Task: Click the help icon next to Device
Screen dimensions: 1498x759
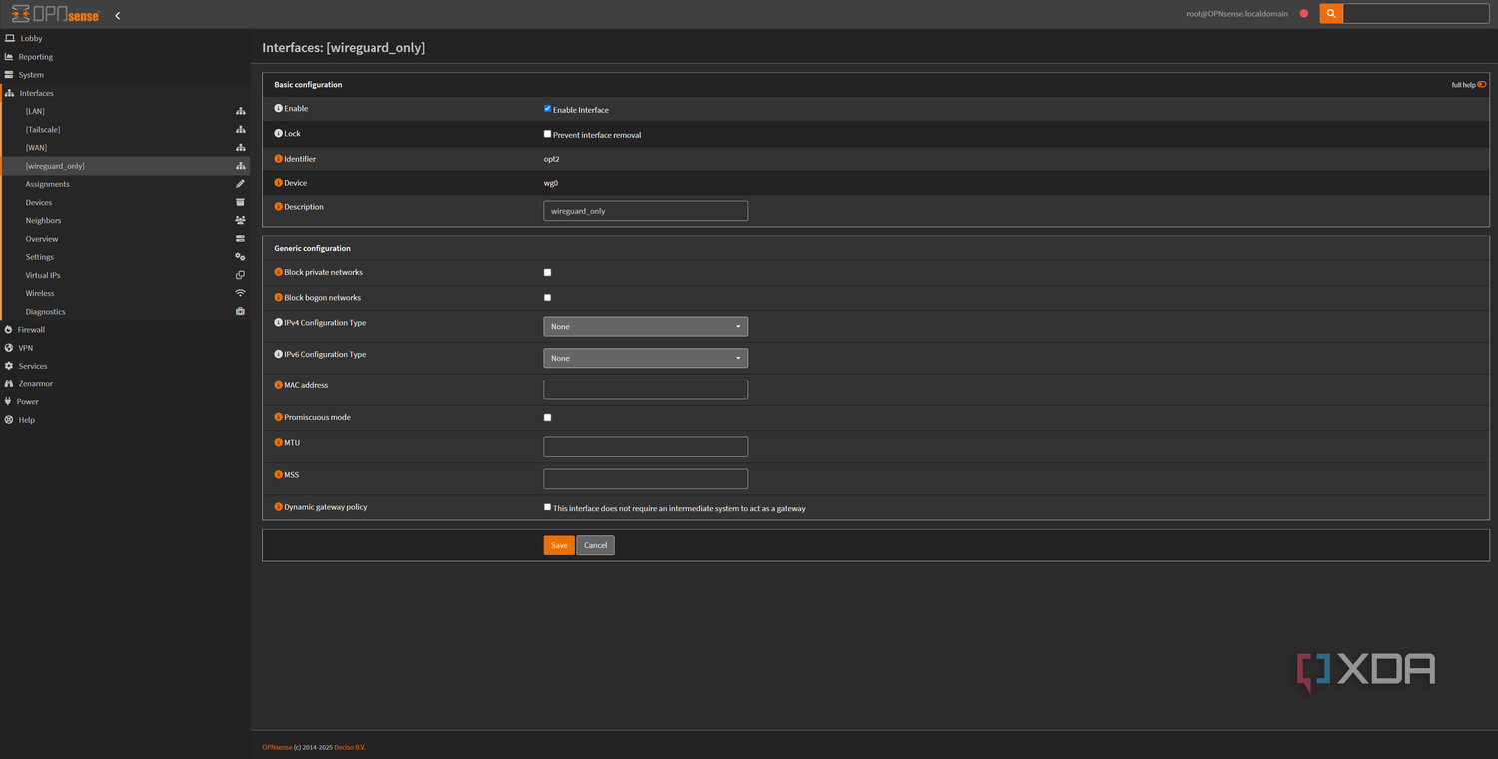Action: (x=279, y=183)
